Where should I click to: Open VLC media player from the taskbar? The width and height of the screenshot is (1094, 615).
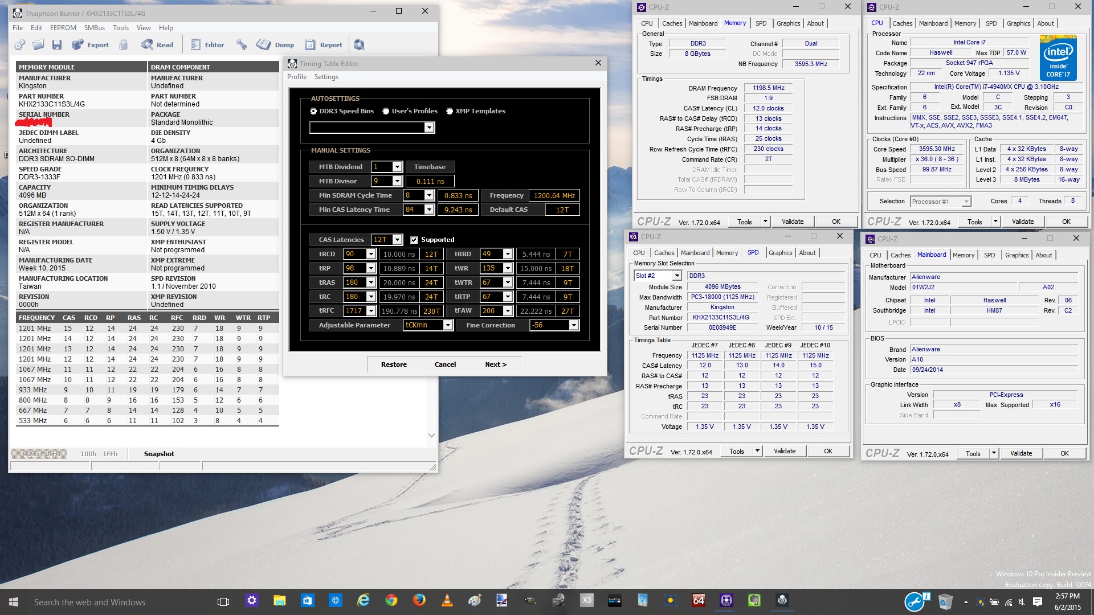447,601
